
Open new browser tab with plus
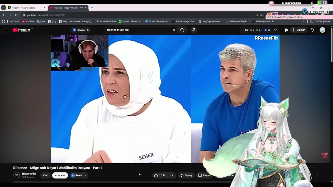pos(92,8)
